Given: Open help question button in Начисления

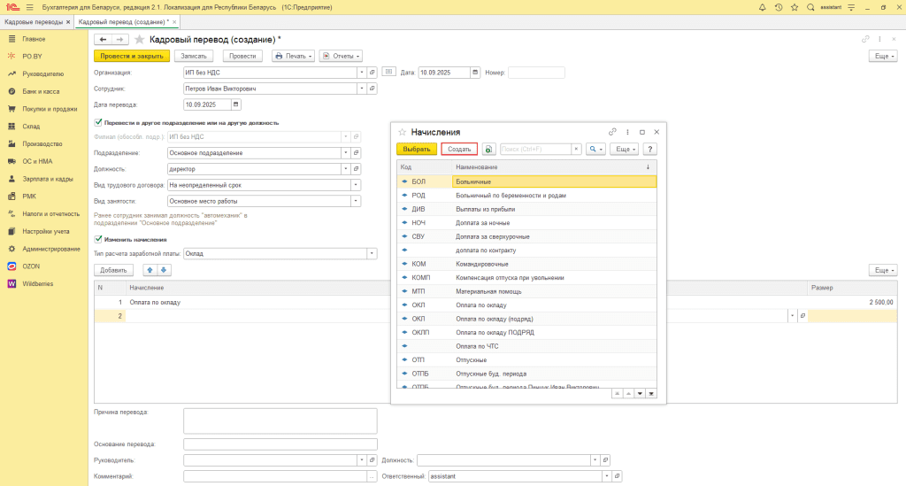Looking at the screenshot, I should click(x=650, y=149).
